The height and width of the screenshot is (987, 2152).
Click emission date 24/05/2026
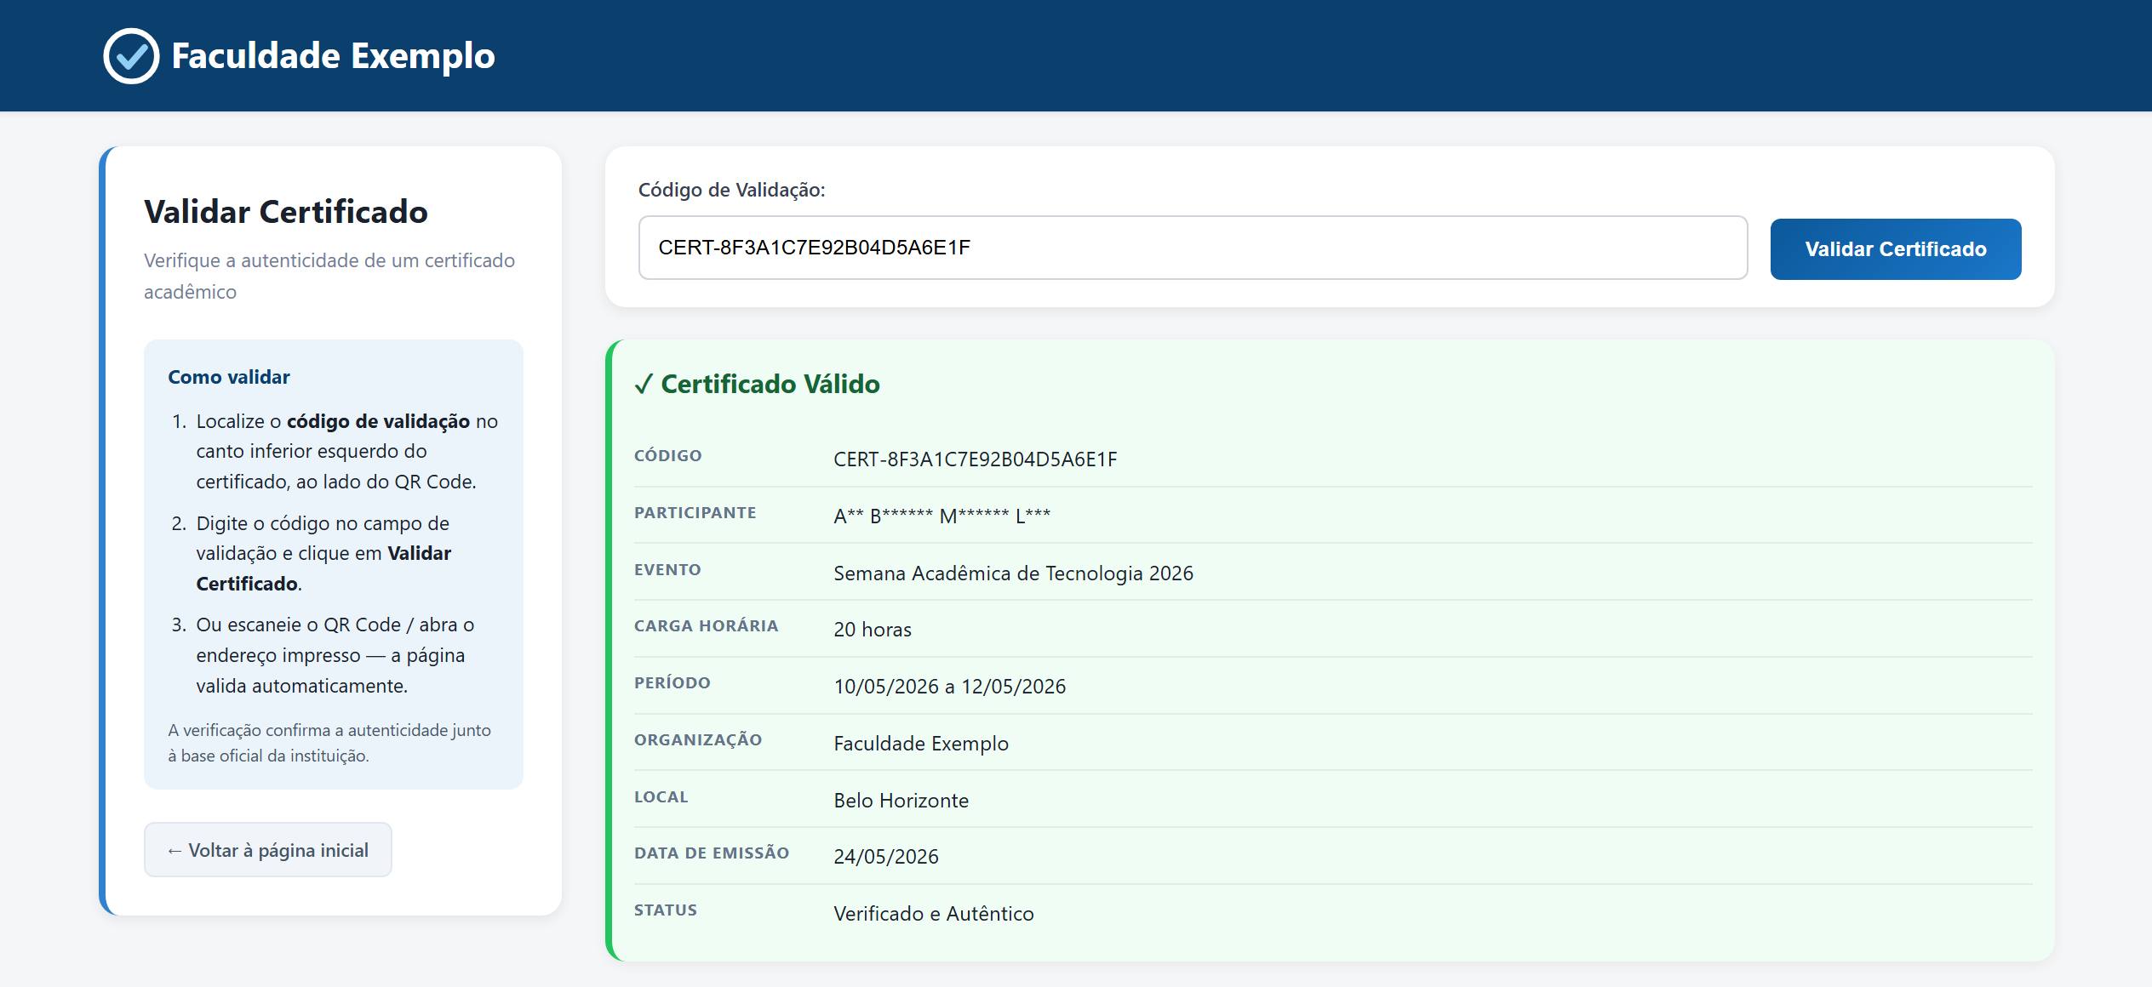coord(886,857)
